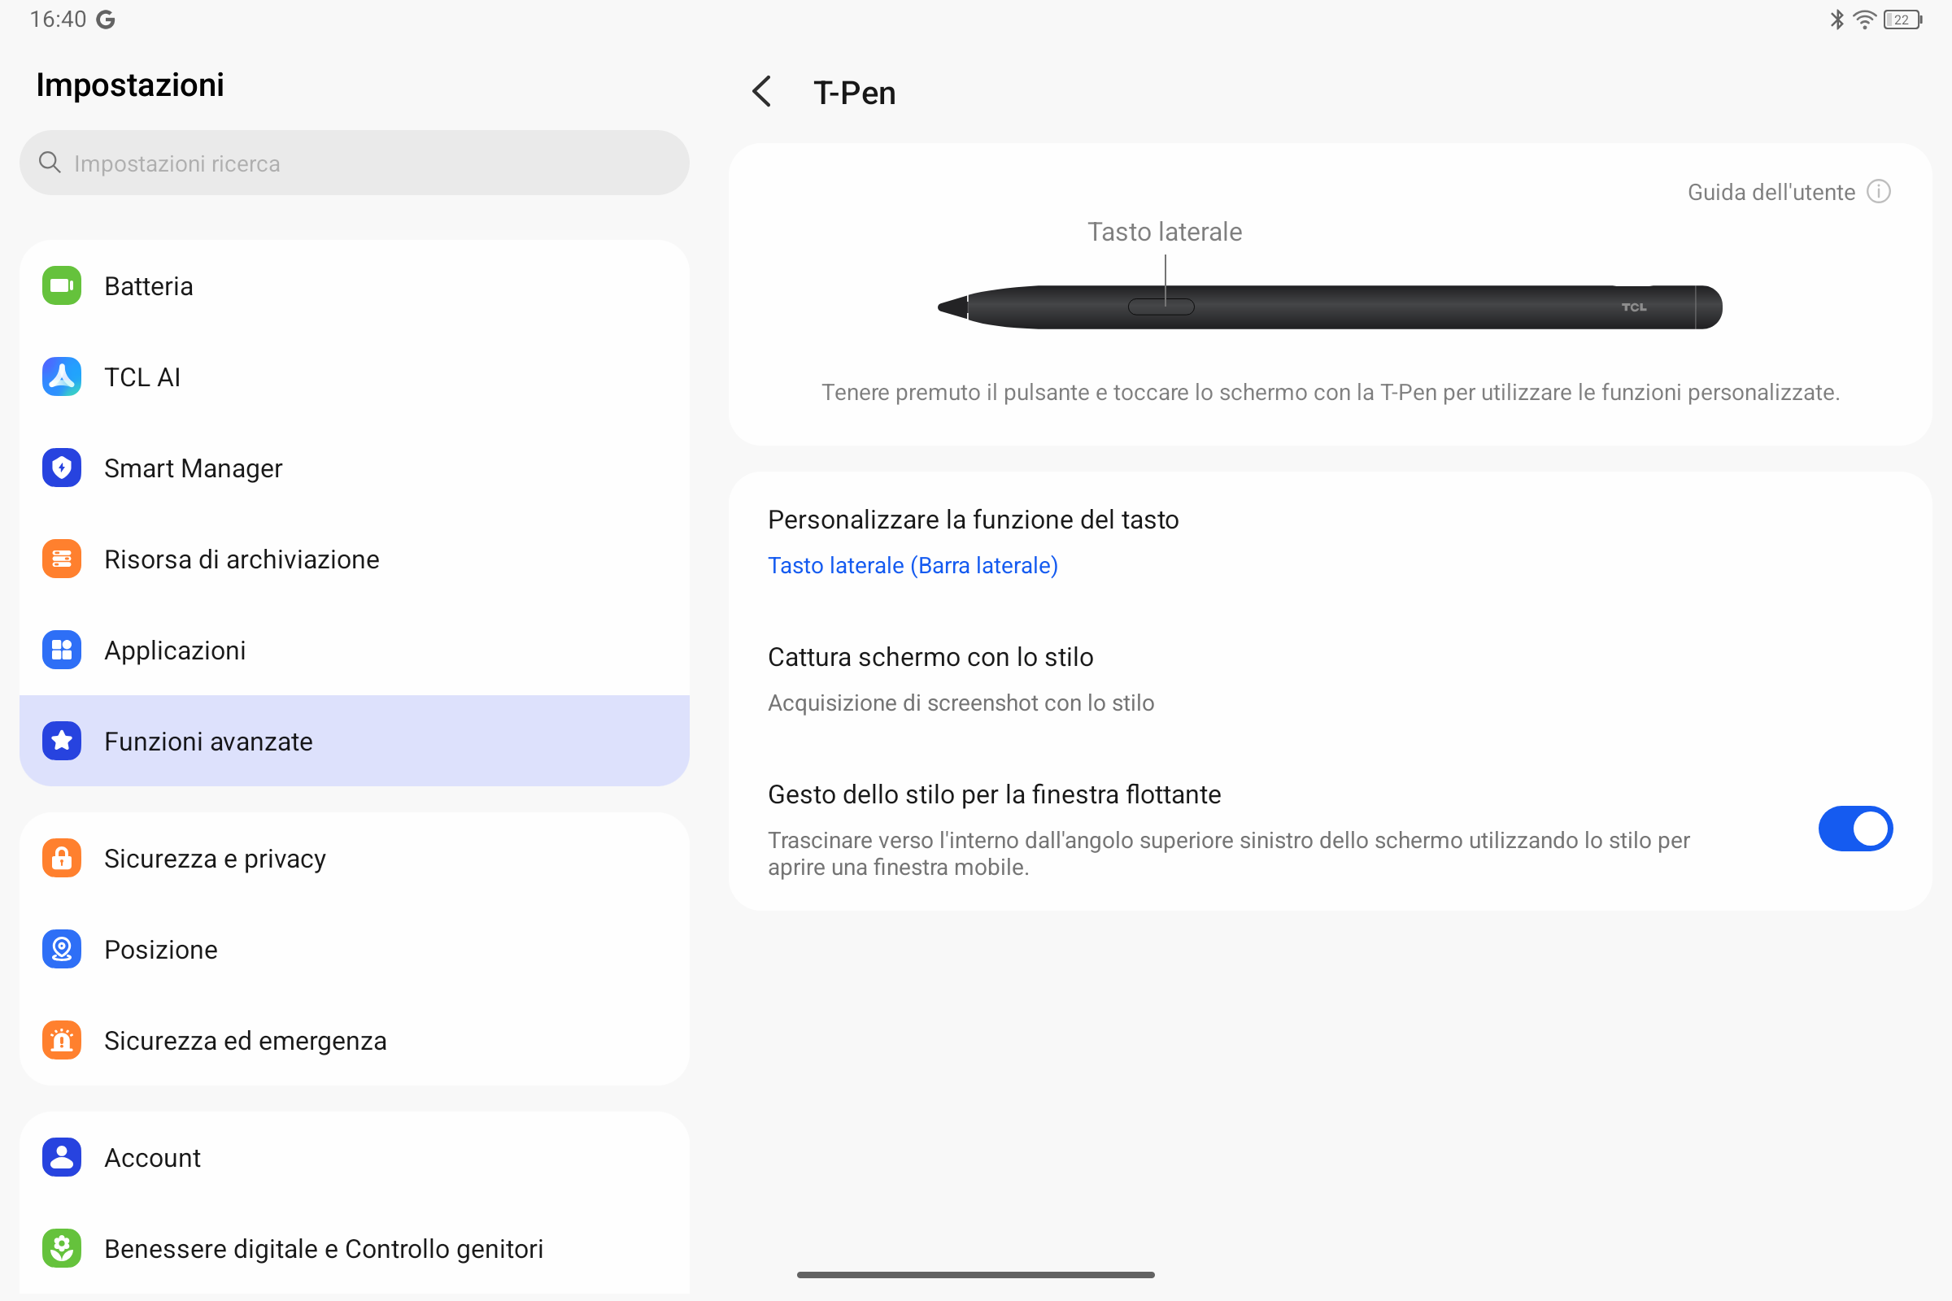Open TCL AI settings
The width and height of the screenshot is (1952, 1301).
[355, 377]
